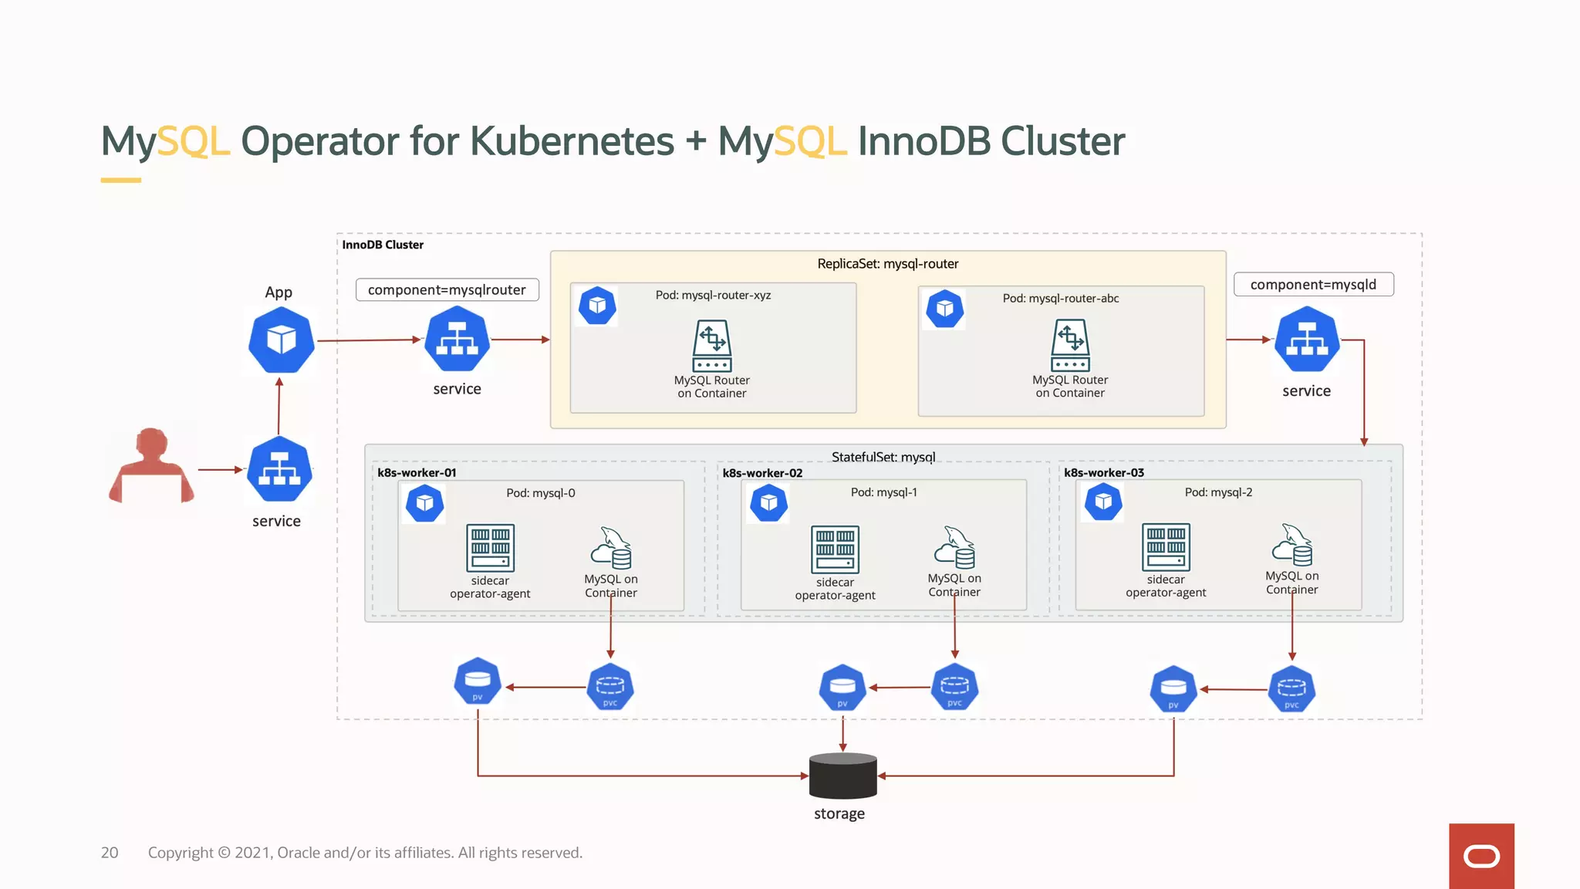Click the service icon under component=mysqld
Screen dimensions: 1580x889
(x=1306, y=340)
